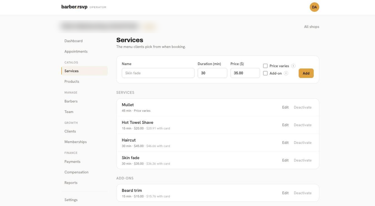
Task: Open Dashboard in the sidebar
Action: coord(73,41)
